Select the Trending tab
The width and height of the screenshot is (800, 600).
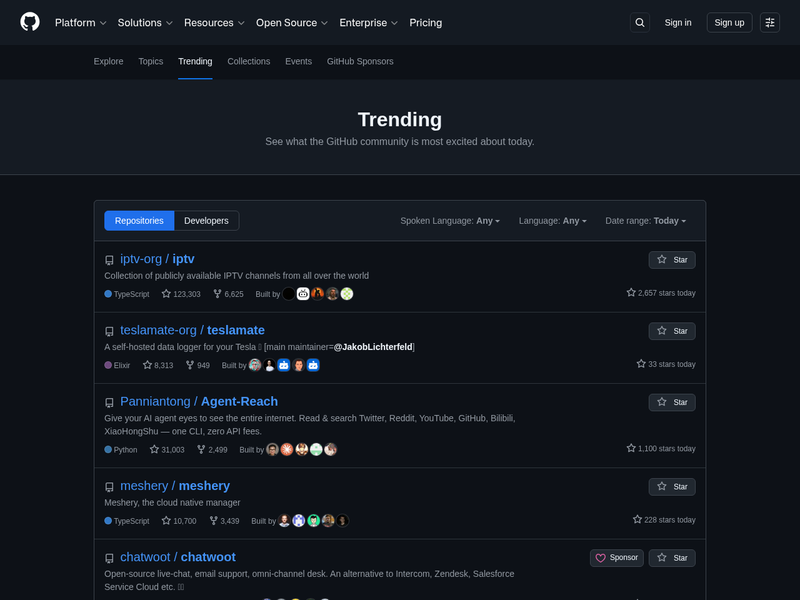195,61
